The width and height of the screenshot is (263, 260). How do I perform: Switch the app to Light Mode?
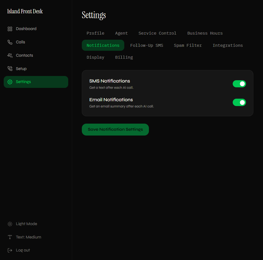[x=26, y=224]
